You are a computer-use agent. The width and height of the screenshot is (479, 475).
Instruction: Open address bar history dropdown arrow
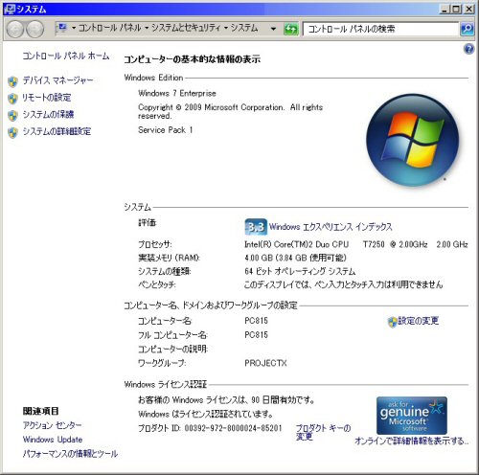click(273, 29)
